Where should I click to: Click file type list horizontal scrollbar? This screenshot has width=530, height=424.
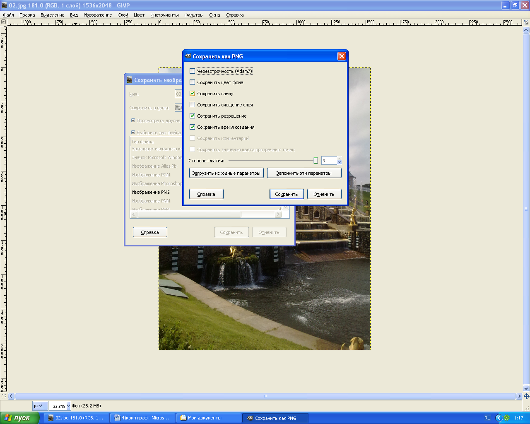tap(189, 214)
